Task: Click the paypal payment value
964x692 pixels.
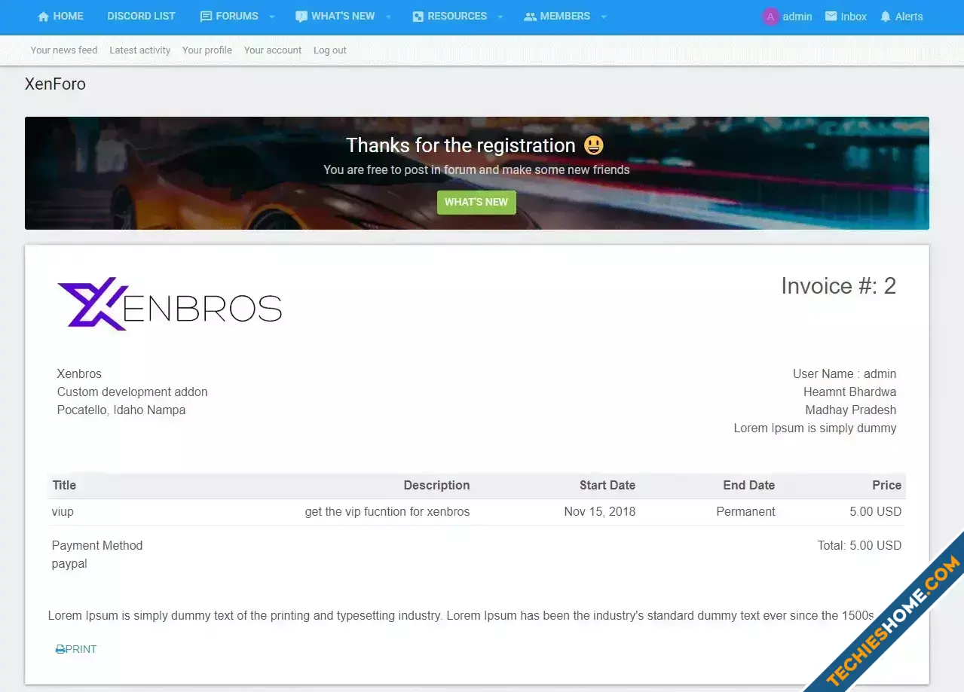Action: (x=69, y=564)
